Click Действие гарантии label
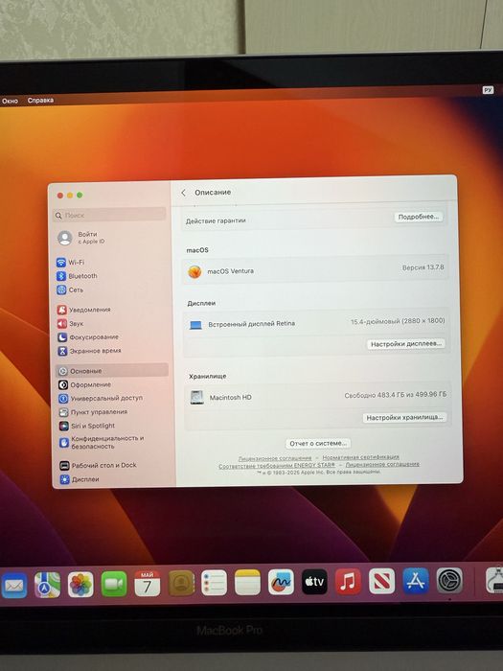 pyautogui.click(x=216, y=220)
